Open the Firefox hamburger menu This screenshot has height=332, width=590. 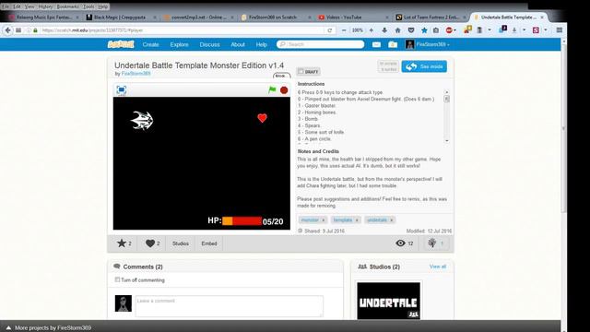coord(560,30)
